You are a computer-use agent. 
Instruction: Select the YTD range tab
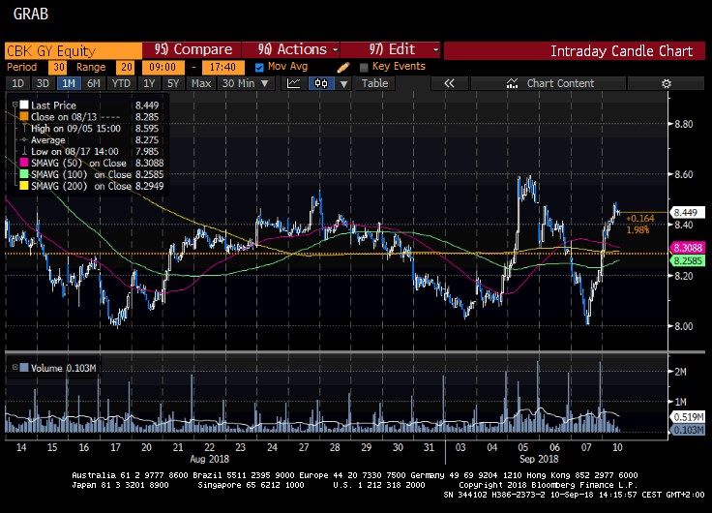point(121,83)
